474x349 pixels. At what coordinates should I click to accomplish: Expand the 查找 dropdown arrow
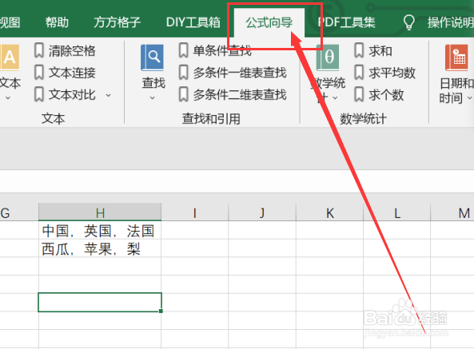[x=153, y=97]
